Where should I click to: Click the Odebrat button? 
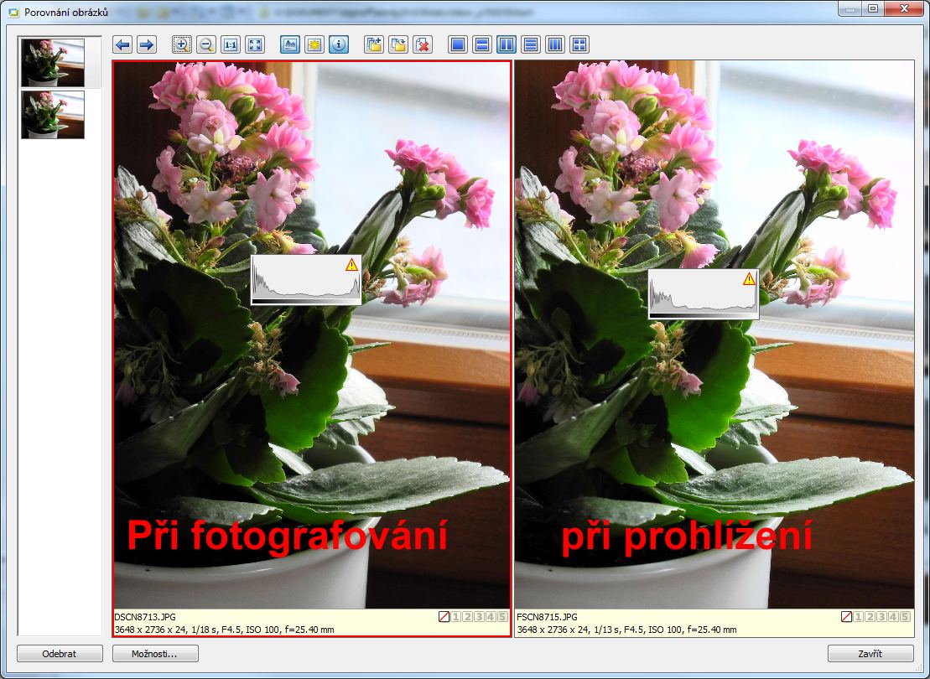tap(60, 653)
